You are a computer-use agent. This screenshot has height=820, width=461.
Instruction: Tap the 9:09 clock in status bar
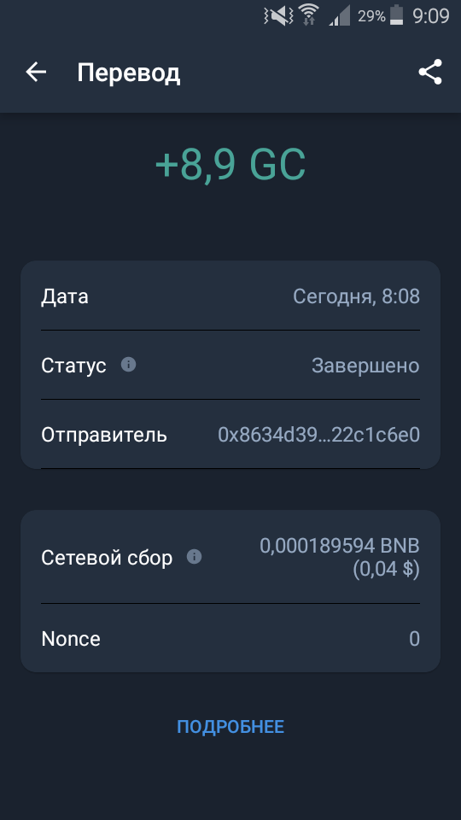431,15
